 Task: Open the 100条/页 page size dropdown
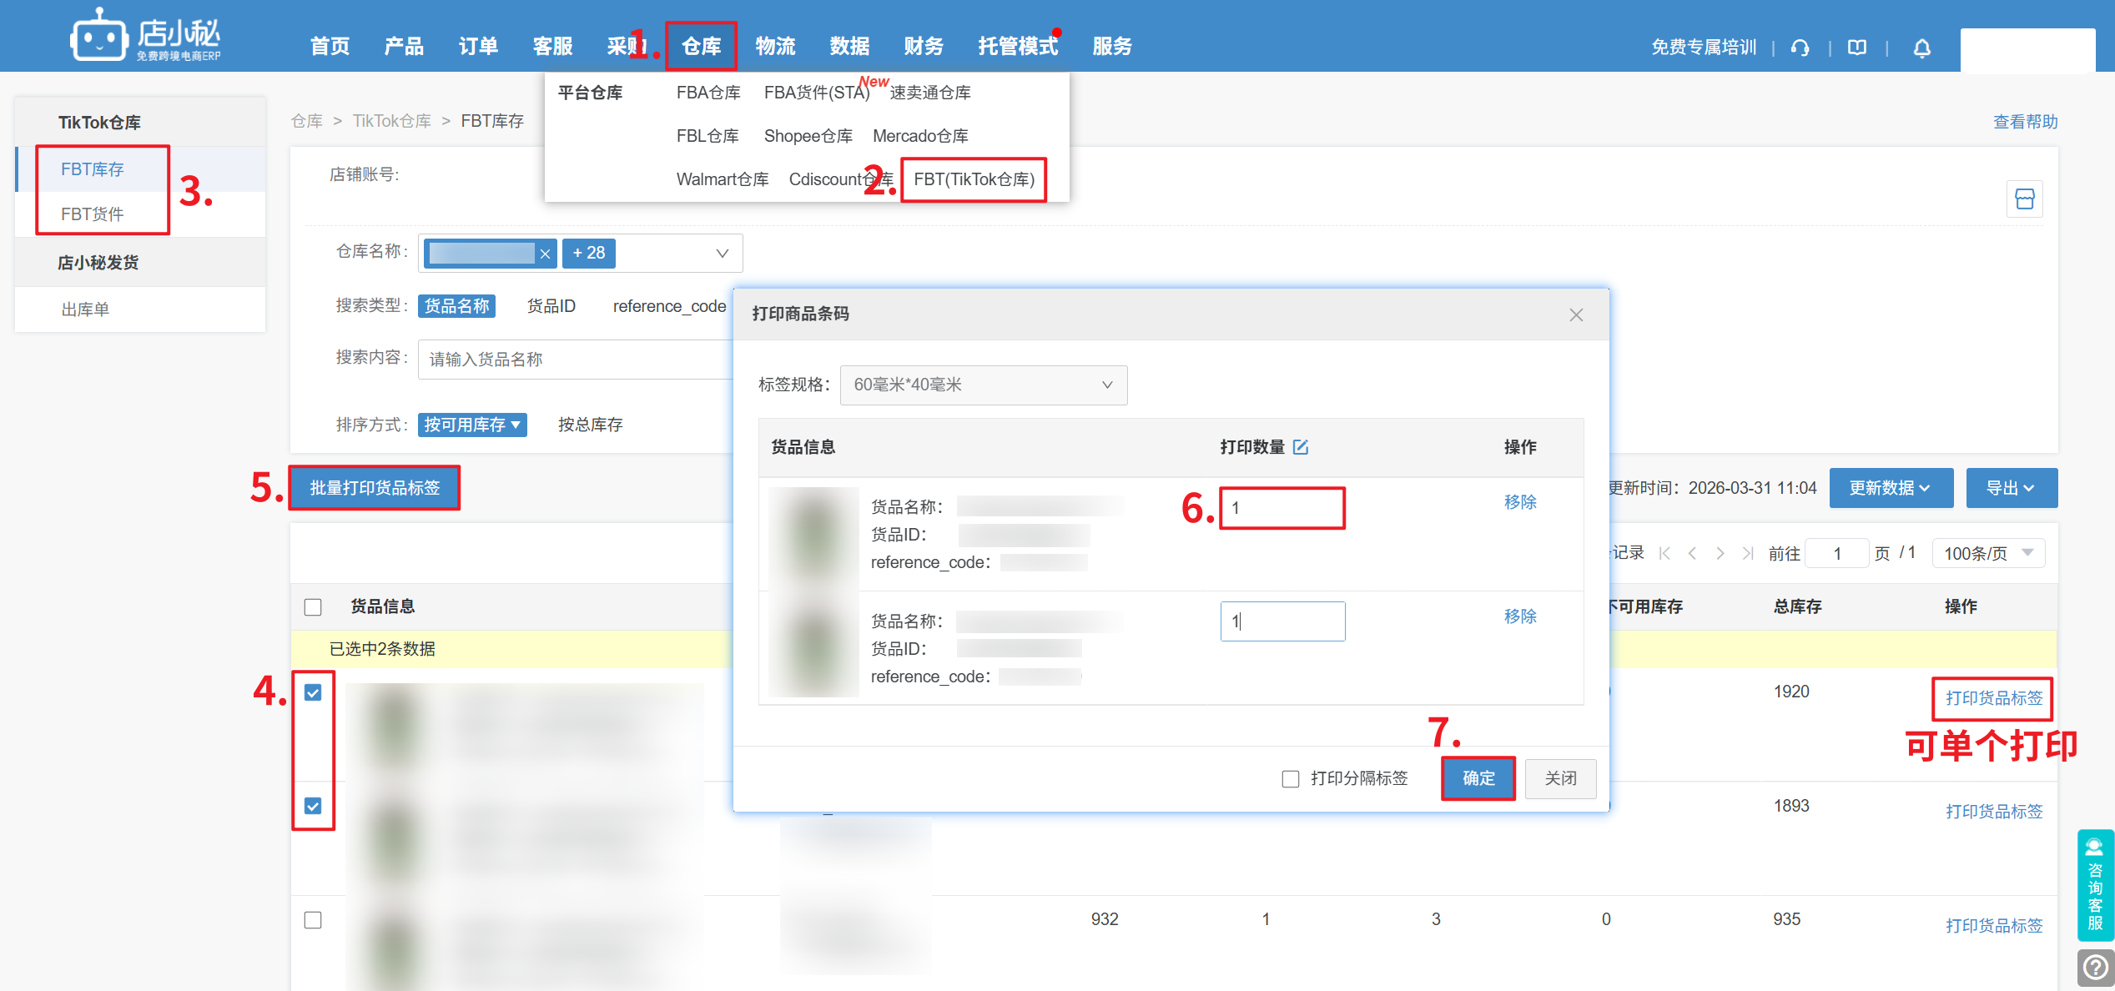tap(1987, 553)
